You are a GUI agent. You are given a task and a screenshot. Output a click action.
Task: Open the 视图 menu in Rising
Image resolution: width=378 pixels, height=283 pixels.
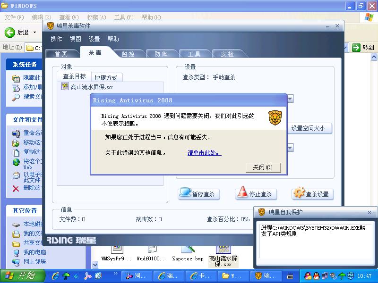(x=76, y=39)
